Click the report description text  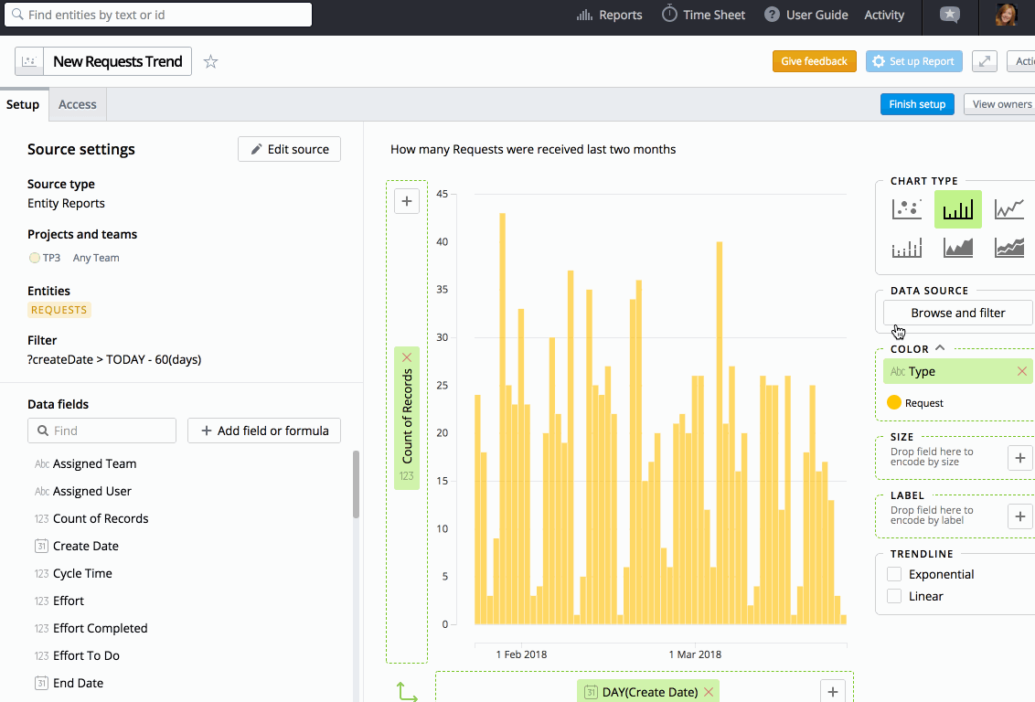tap(533, 149)
